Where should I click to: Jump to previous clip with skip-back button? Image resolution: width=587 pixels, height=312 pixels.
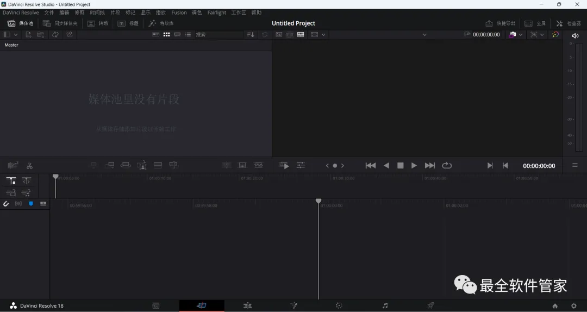pos(371,166)
